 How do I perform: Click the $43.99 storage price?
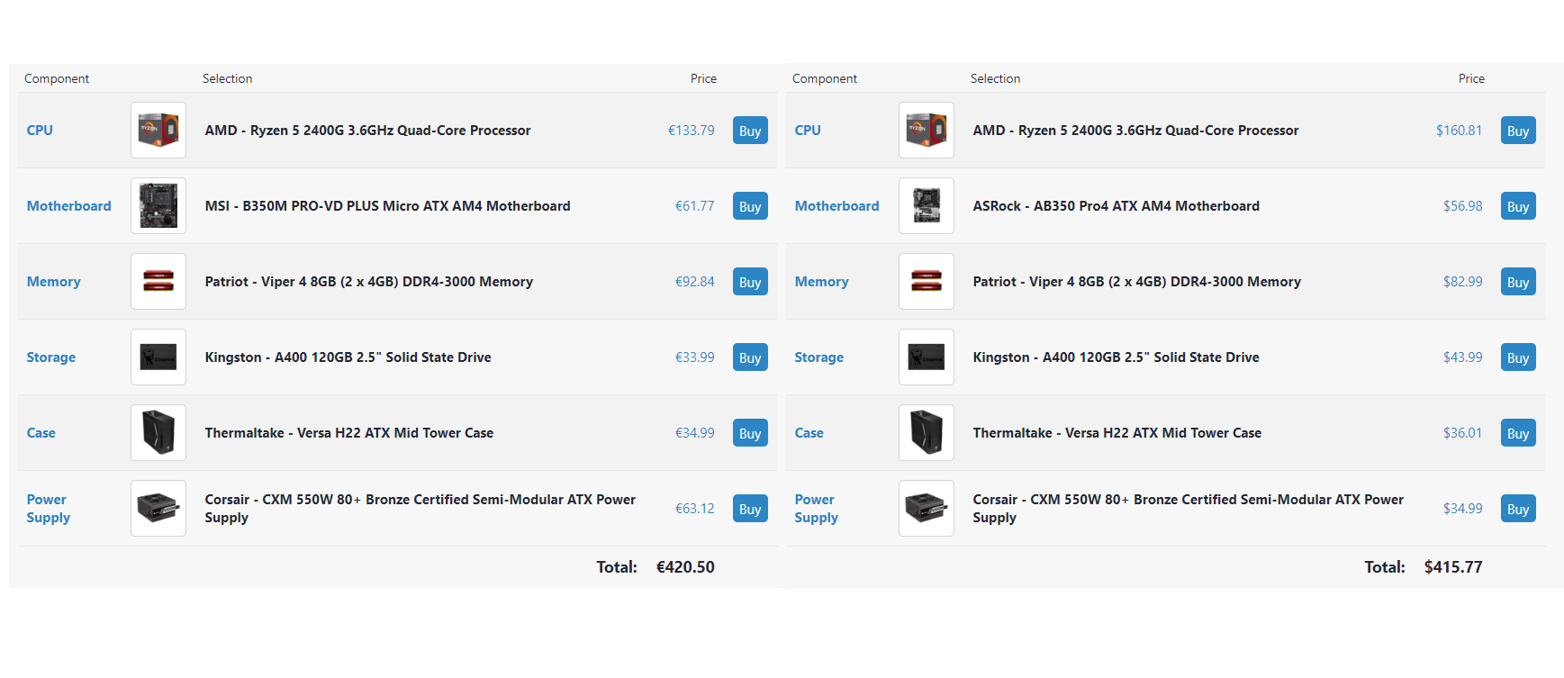[x=1463, y=357]
